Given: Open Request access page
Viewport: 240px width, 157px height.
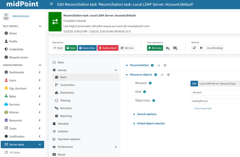Looking at the screenshot, I should 18,57.
